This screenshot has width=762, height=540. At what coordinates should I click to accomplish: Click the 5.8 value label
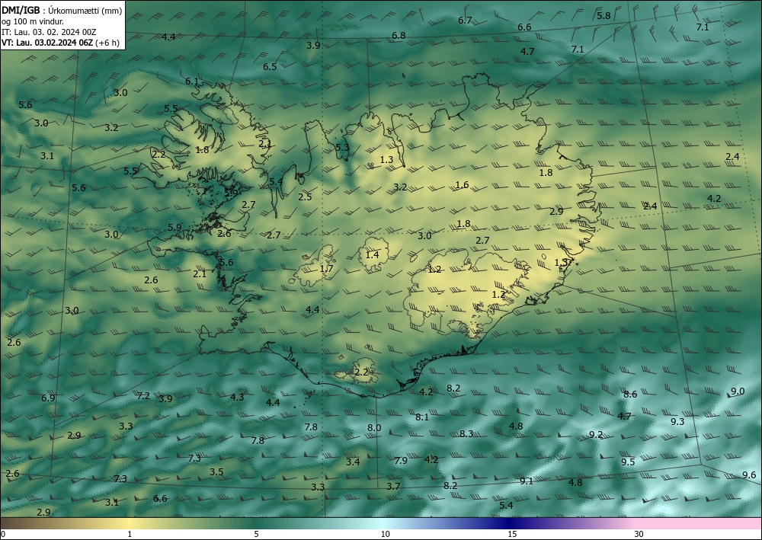[x=604, y=15]
